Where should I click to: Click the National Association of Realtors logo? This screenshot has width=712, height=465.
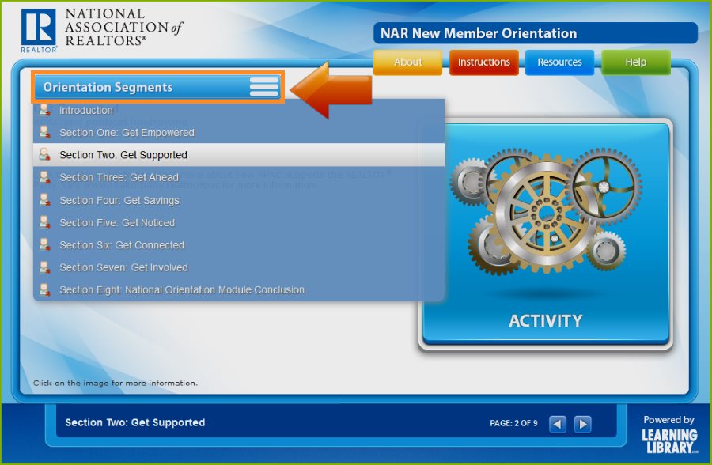(101, 30)
